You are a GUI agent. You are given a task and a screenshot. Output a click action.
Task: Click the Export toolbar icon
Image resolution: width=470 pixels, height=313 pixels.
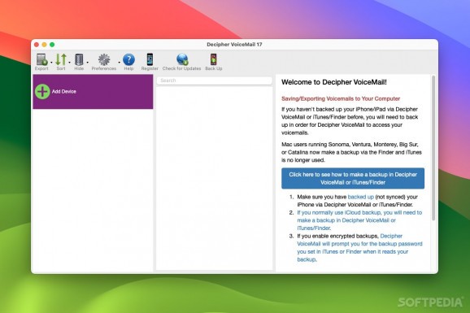pyautogui.click(x=41, y=59)
